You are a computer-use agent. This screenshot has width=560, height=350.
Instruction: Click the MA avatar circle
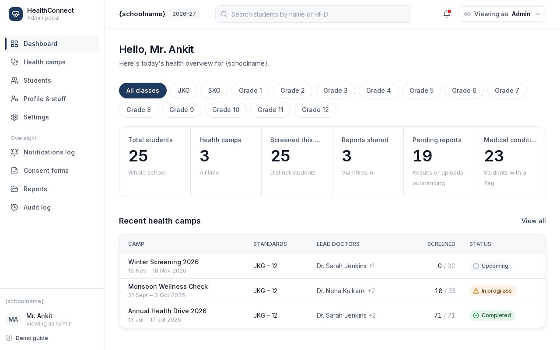13,319
